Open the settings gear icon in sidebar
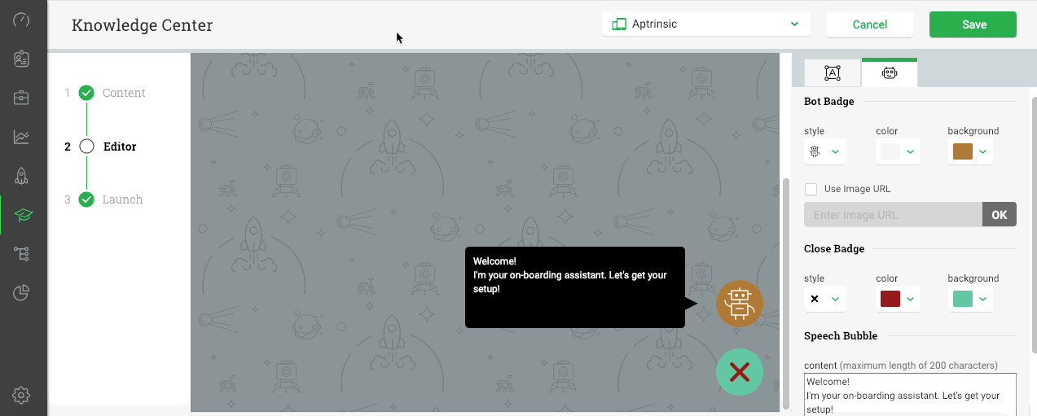 tap(22, 396)
